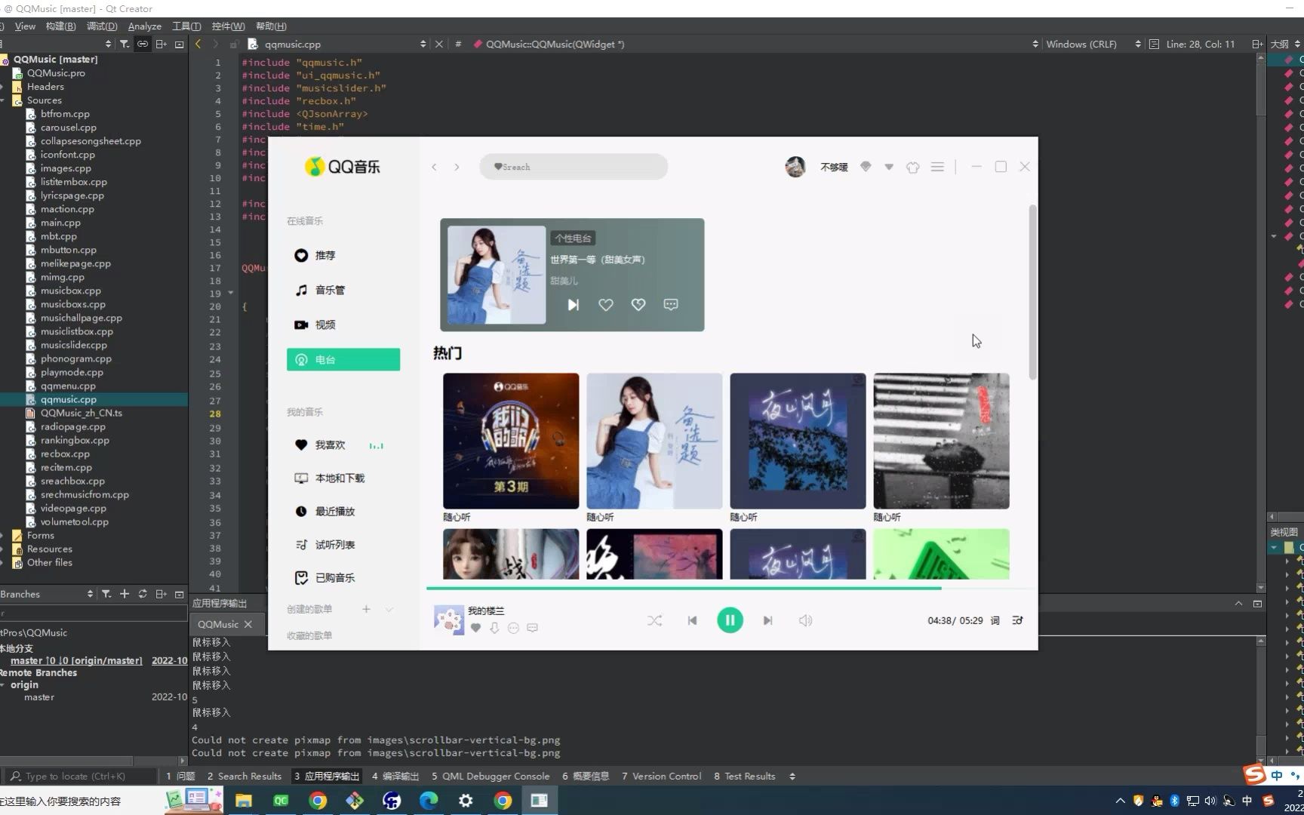Open comments on the 个性电台 card
The image size is (1304, 815).
click(x=671, y=305)
